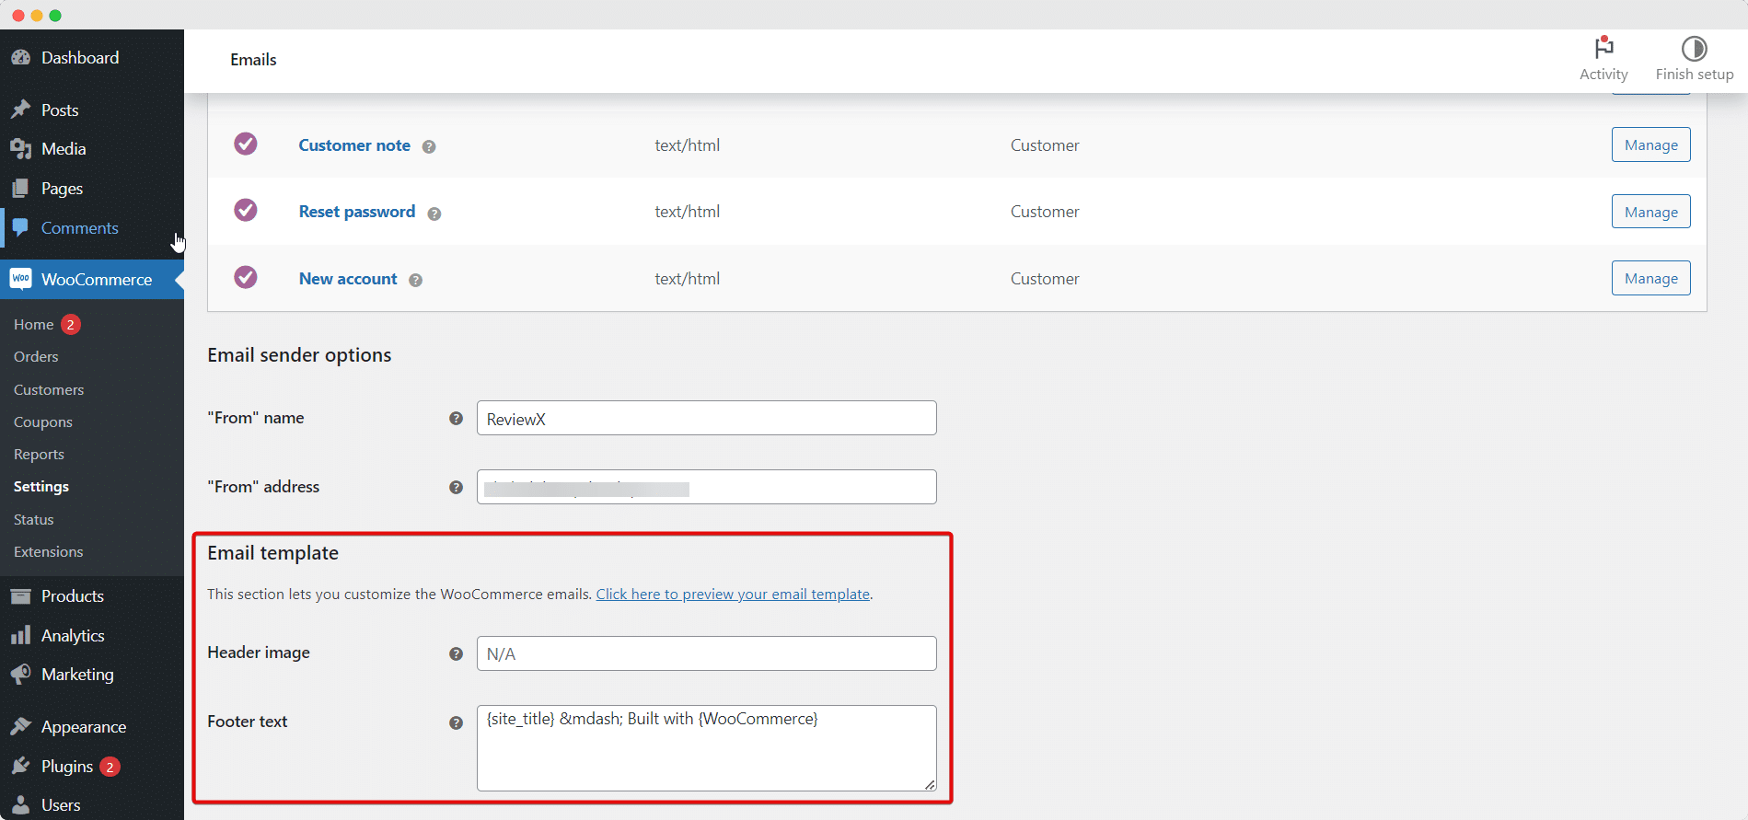This screenshot has width=1748, height=820.
Task: Open the Activity flag panel
Action: tap(1603, 59)
